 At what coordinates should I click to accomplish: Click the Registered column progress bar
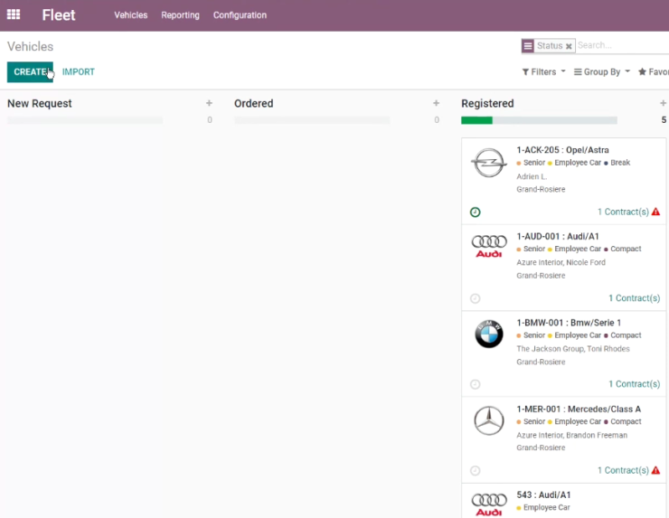click(x=539, y=120)
